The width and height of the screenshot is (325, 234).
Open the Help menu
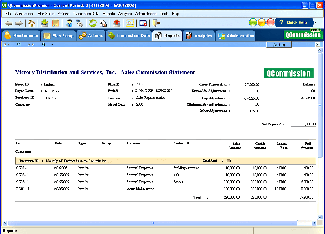(175, 14)
